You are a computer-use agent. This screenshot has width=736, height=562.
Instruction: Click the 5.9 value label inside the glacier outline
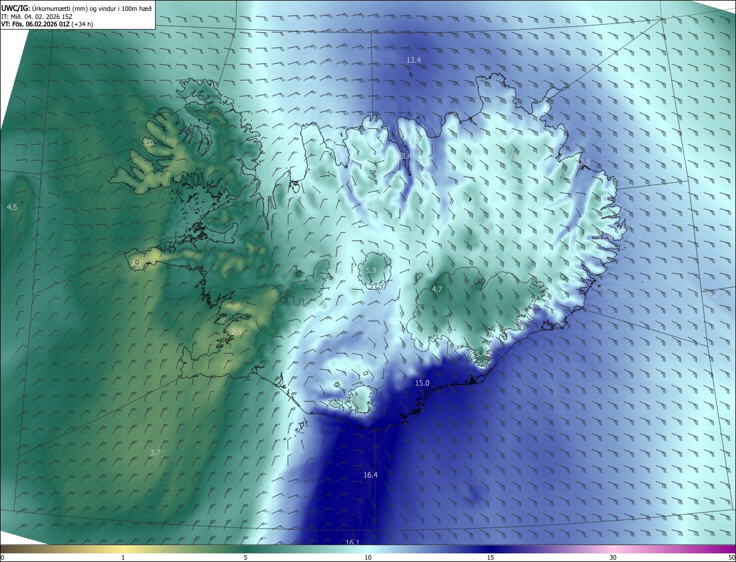point(371,270)
